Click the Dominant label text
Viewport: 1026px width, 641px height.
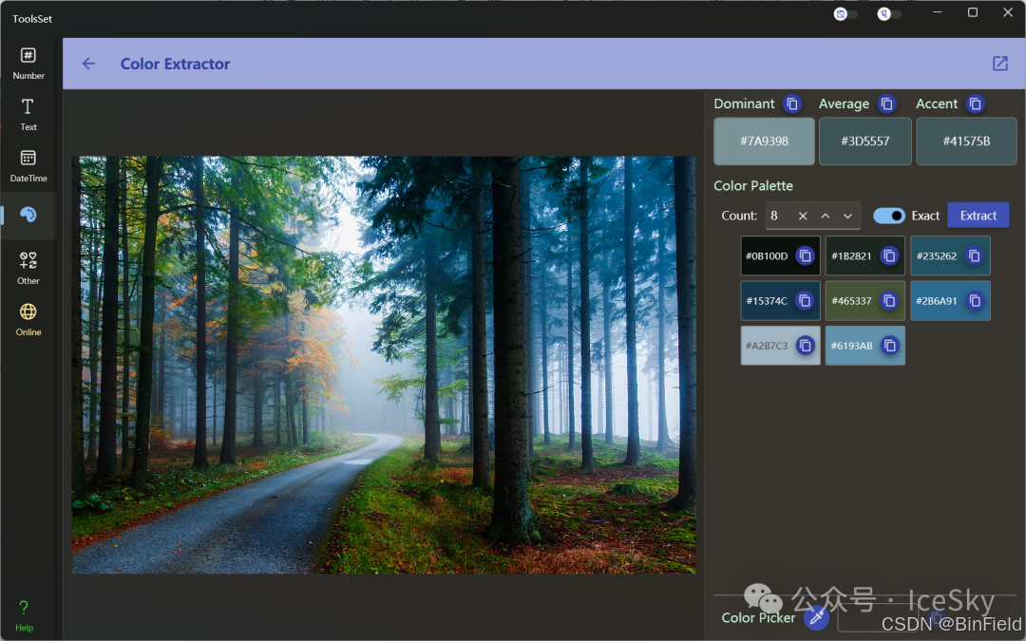tap(744, 104)
